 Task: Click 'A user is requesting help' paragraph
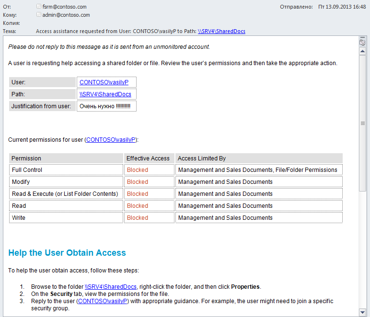point(173,63)
